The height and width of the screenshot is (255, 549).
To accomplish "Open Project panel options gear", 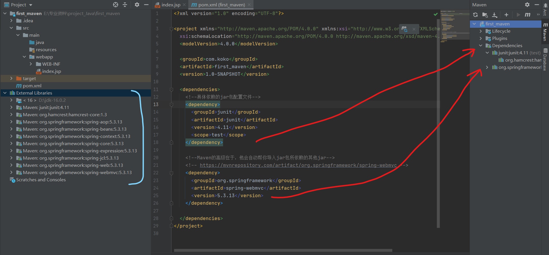I will pos(137,5).
